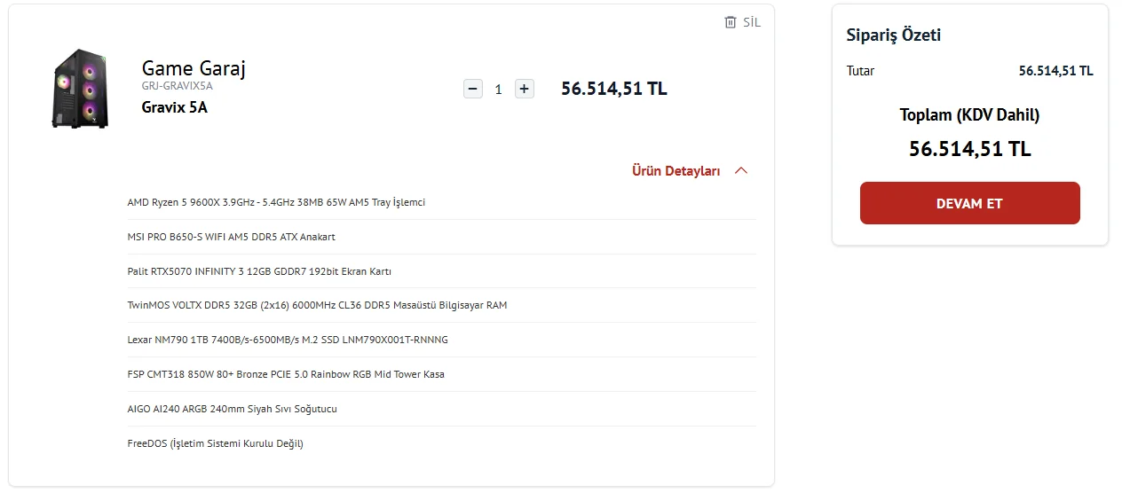This screenshot has height=501, width=1122.
Task: Select the AMD Ryzen 5 9600X row
Action: coord(276,202)
